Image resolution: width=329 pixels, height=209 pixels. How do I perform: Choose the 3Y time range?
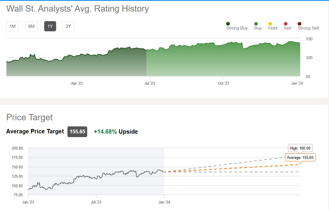(68, 26)
